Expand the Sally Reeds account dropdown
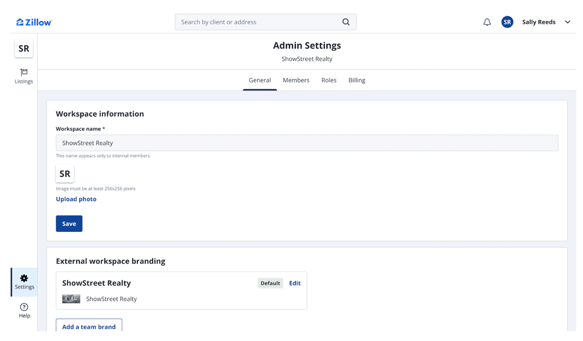Image resolution: width=583 pixels, height=341 pixels. (x=567, y=22)
